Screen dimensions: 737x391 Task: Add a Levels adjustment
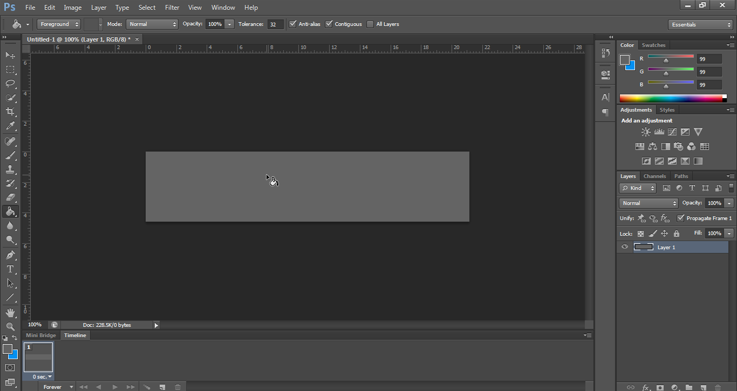pyautogui.click(x=659, y=132)
